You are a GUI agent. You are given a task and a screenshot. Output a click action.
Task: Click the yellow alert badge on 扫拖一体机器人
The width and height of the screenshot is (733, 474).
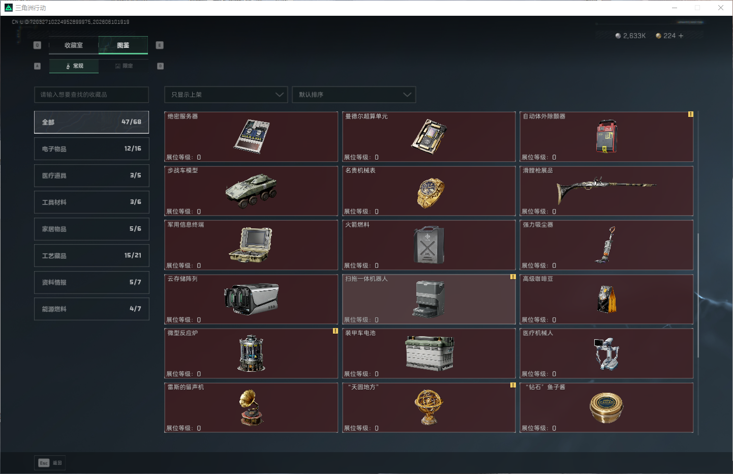(x=513, y=277)
